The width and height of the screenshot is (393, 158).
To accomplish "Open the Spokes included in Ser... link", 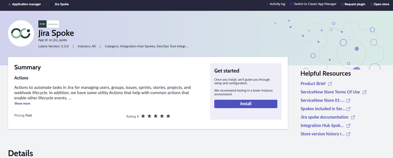I will 323,109.
